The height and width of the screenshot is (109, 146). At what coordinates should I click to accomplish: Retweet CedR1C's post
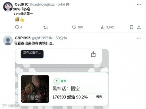(x=46, y=27)
